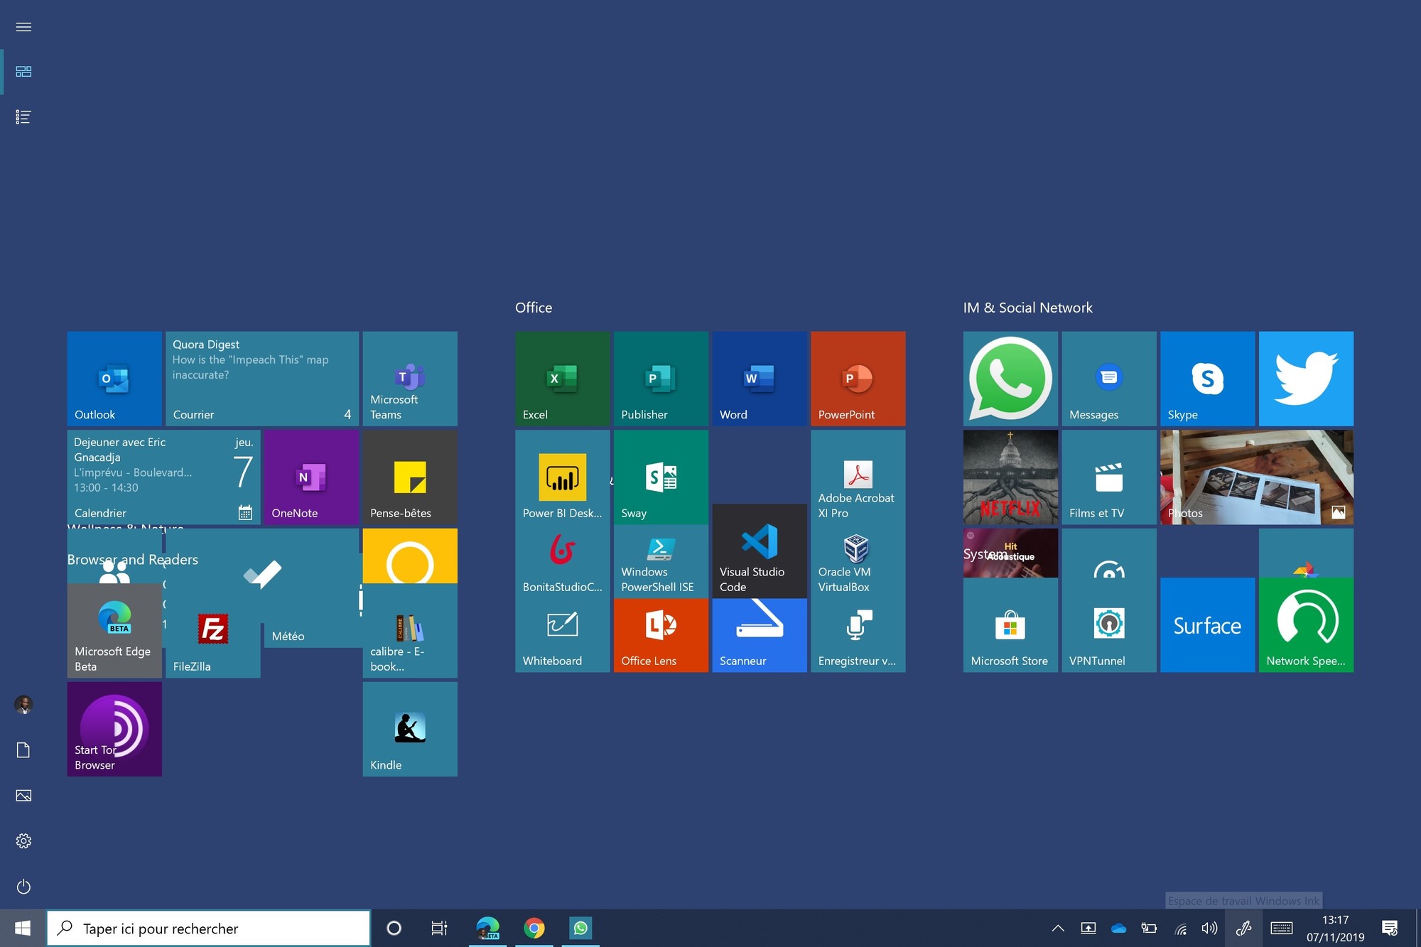Open the user account picture menu
This screenshot has width=1421, height=947.
[x=23, y=705]
